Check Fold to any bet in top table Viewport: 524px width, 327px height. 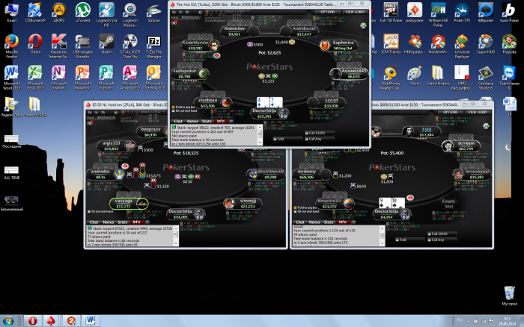(173, 107)
